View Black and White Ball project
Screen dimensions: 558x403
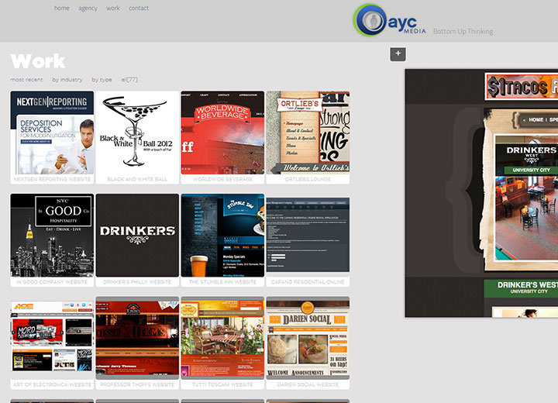point(137,133)
